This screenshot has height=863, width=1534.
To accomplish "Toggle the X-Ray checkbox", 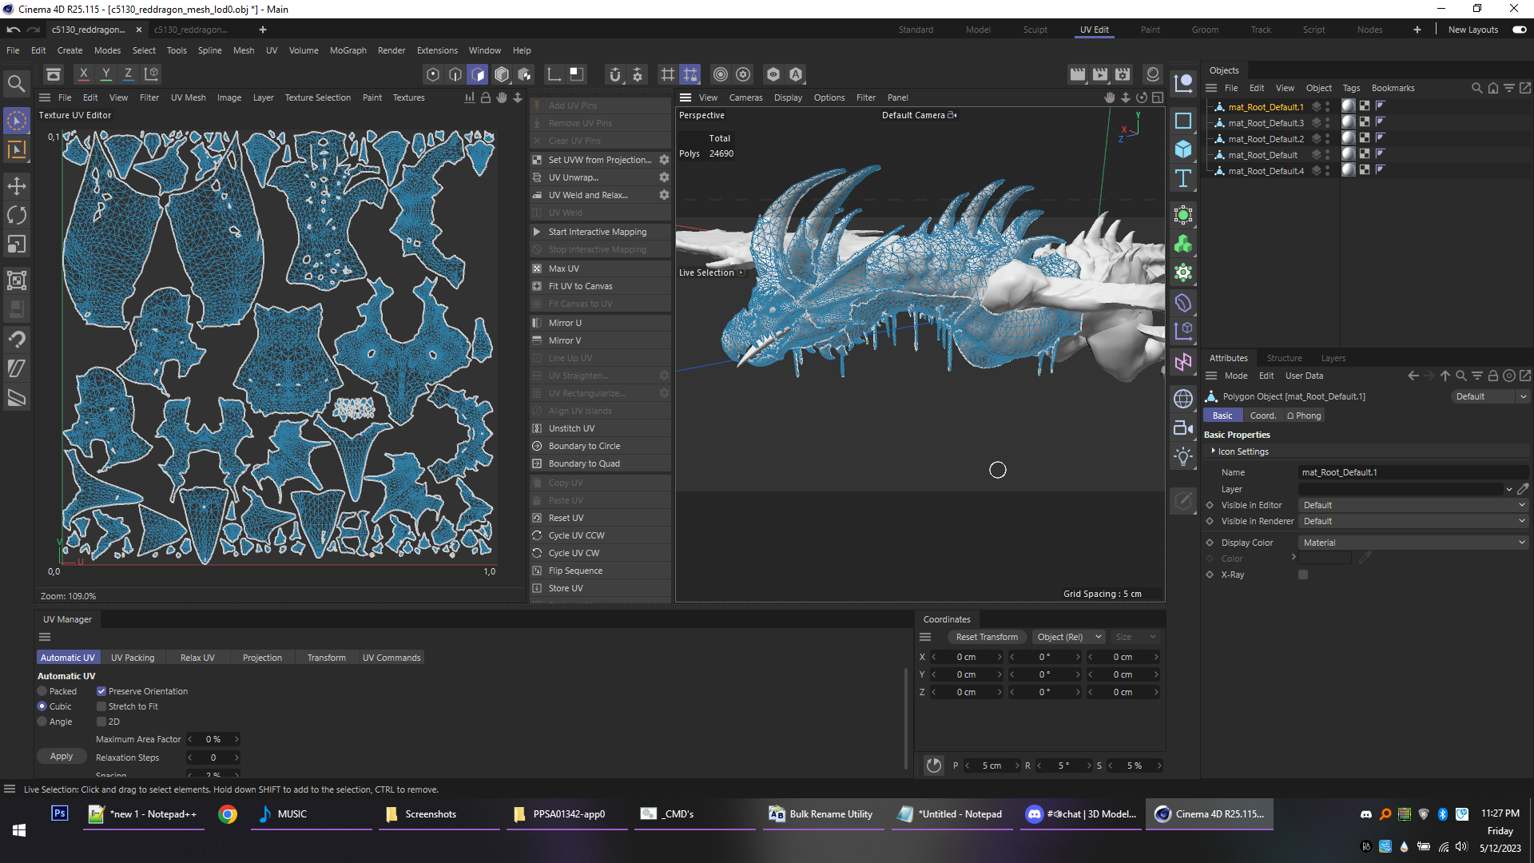I will (x=1303, y=575).
